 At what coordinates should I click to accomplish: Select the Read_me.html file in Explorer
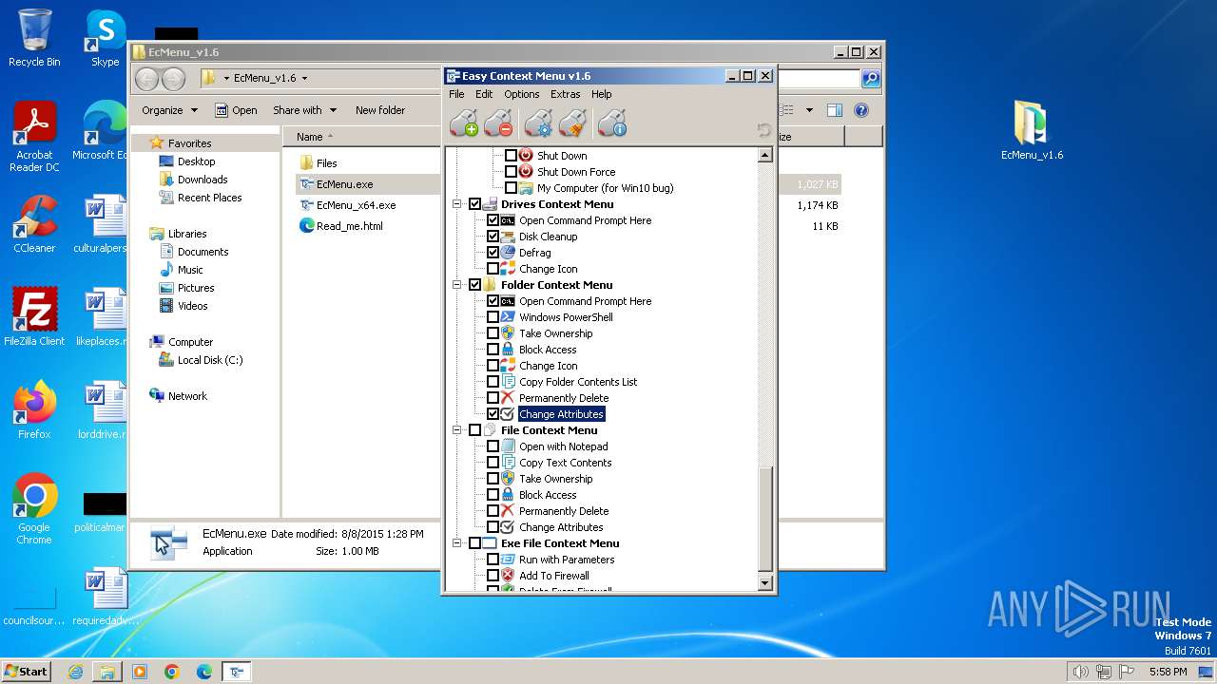coord(350,226)
